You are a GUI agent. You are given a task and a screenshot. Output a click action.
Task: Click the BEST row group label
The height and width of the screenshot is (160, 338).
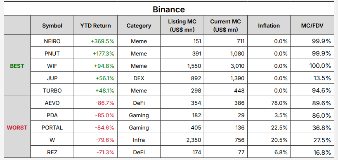[x=17, y=66]
